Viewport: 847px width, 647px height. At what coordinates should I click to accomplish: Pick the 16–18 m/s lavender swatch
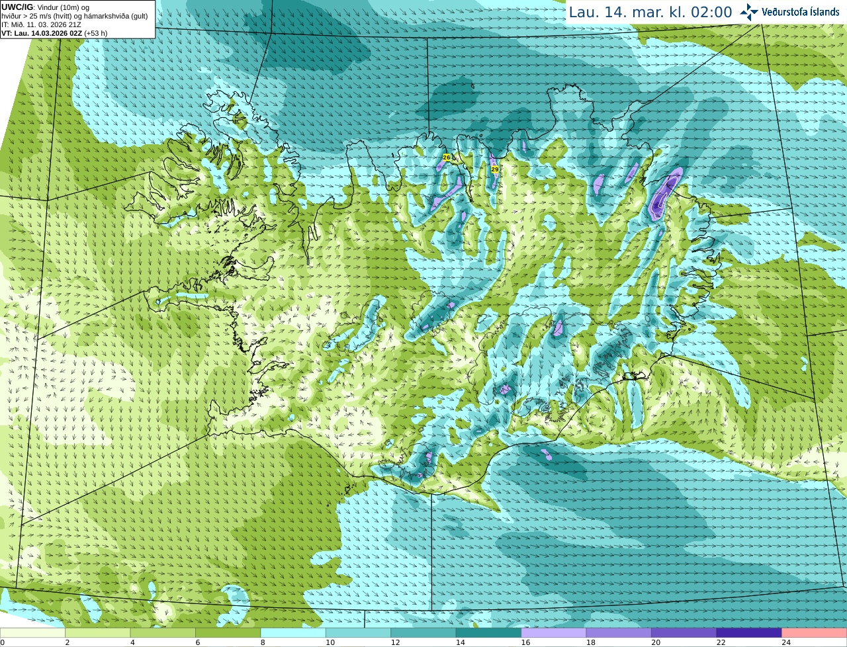pos(554,633)
